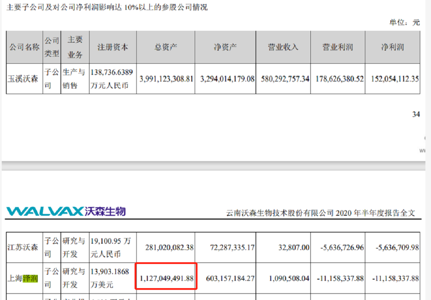This screenshot has height=300, width=431.
Task: Select operating profit value 178,626,380.52
Action: pos(340,79)
